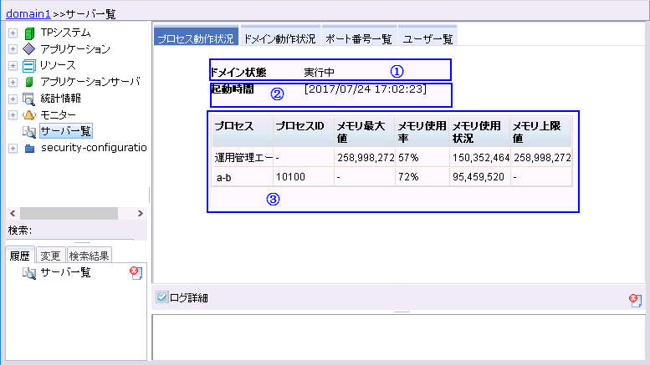Switch to the ドメイン動作状況 tab

[x=279, y=38]
